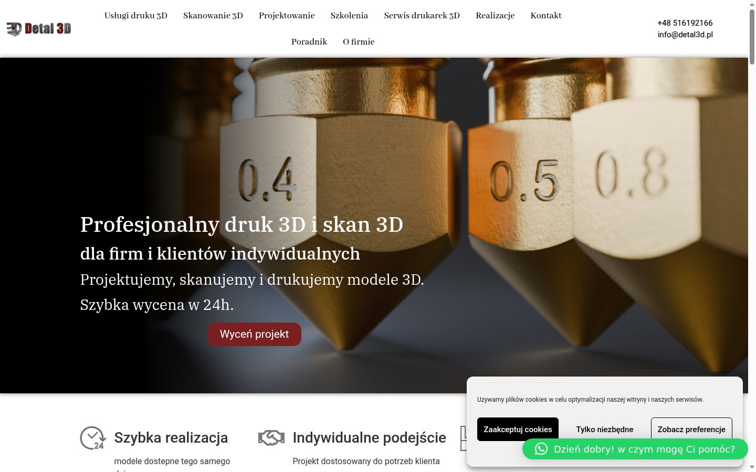The image size is (756, 472).
Task: Click the 24-hour clock icon
Action: (x=93, y=438)
